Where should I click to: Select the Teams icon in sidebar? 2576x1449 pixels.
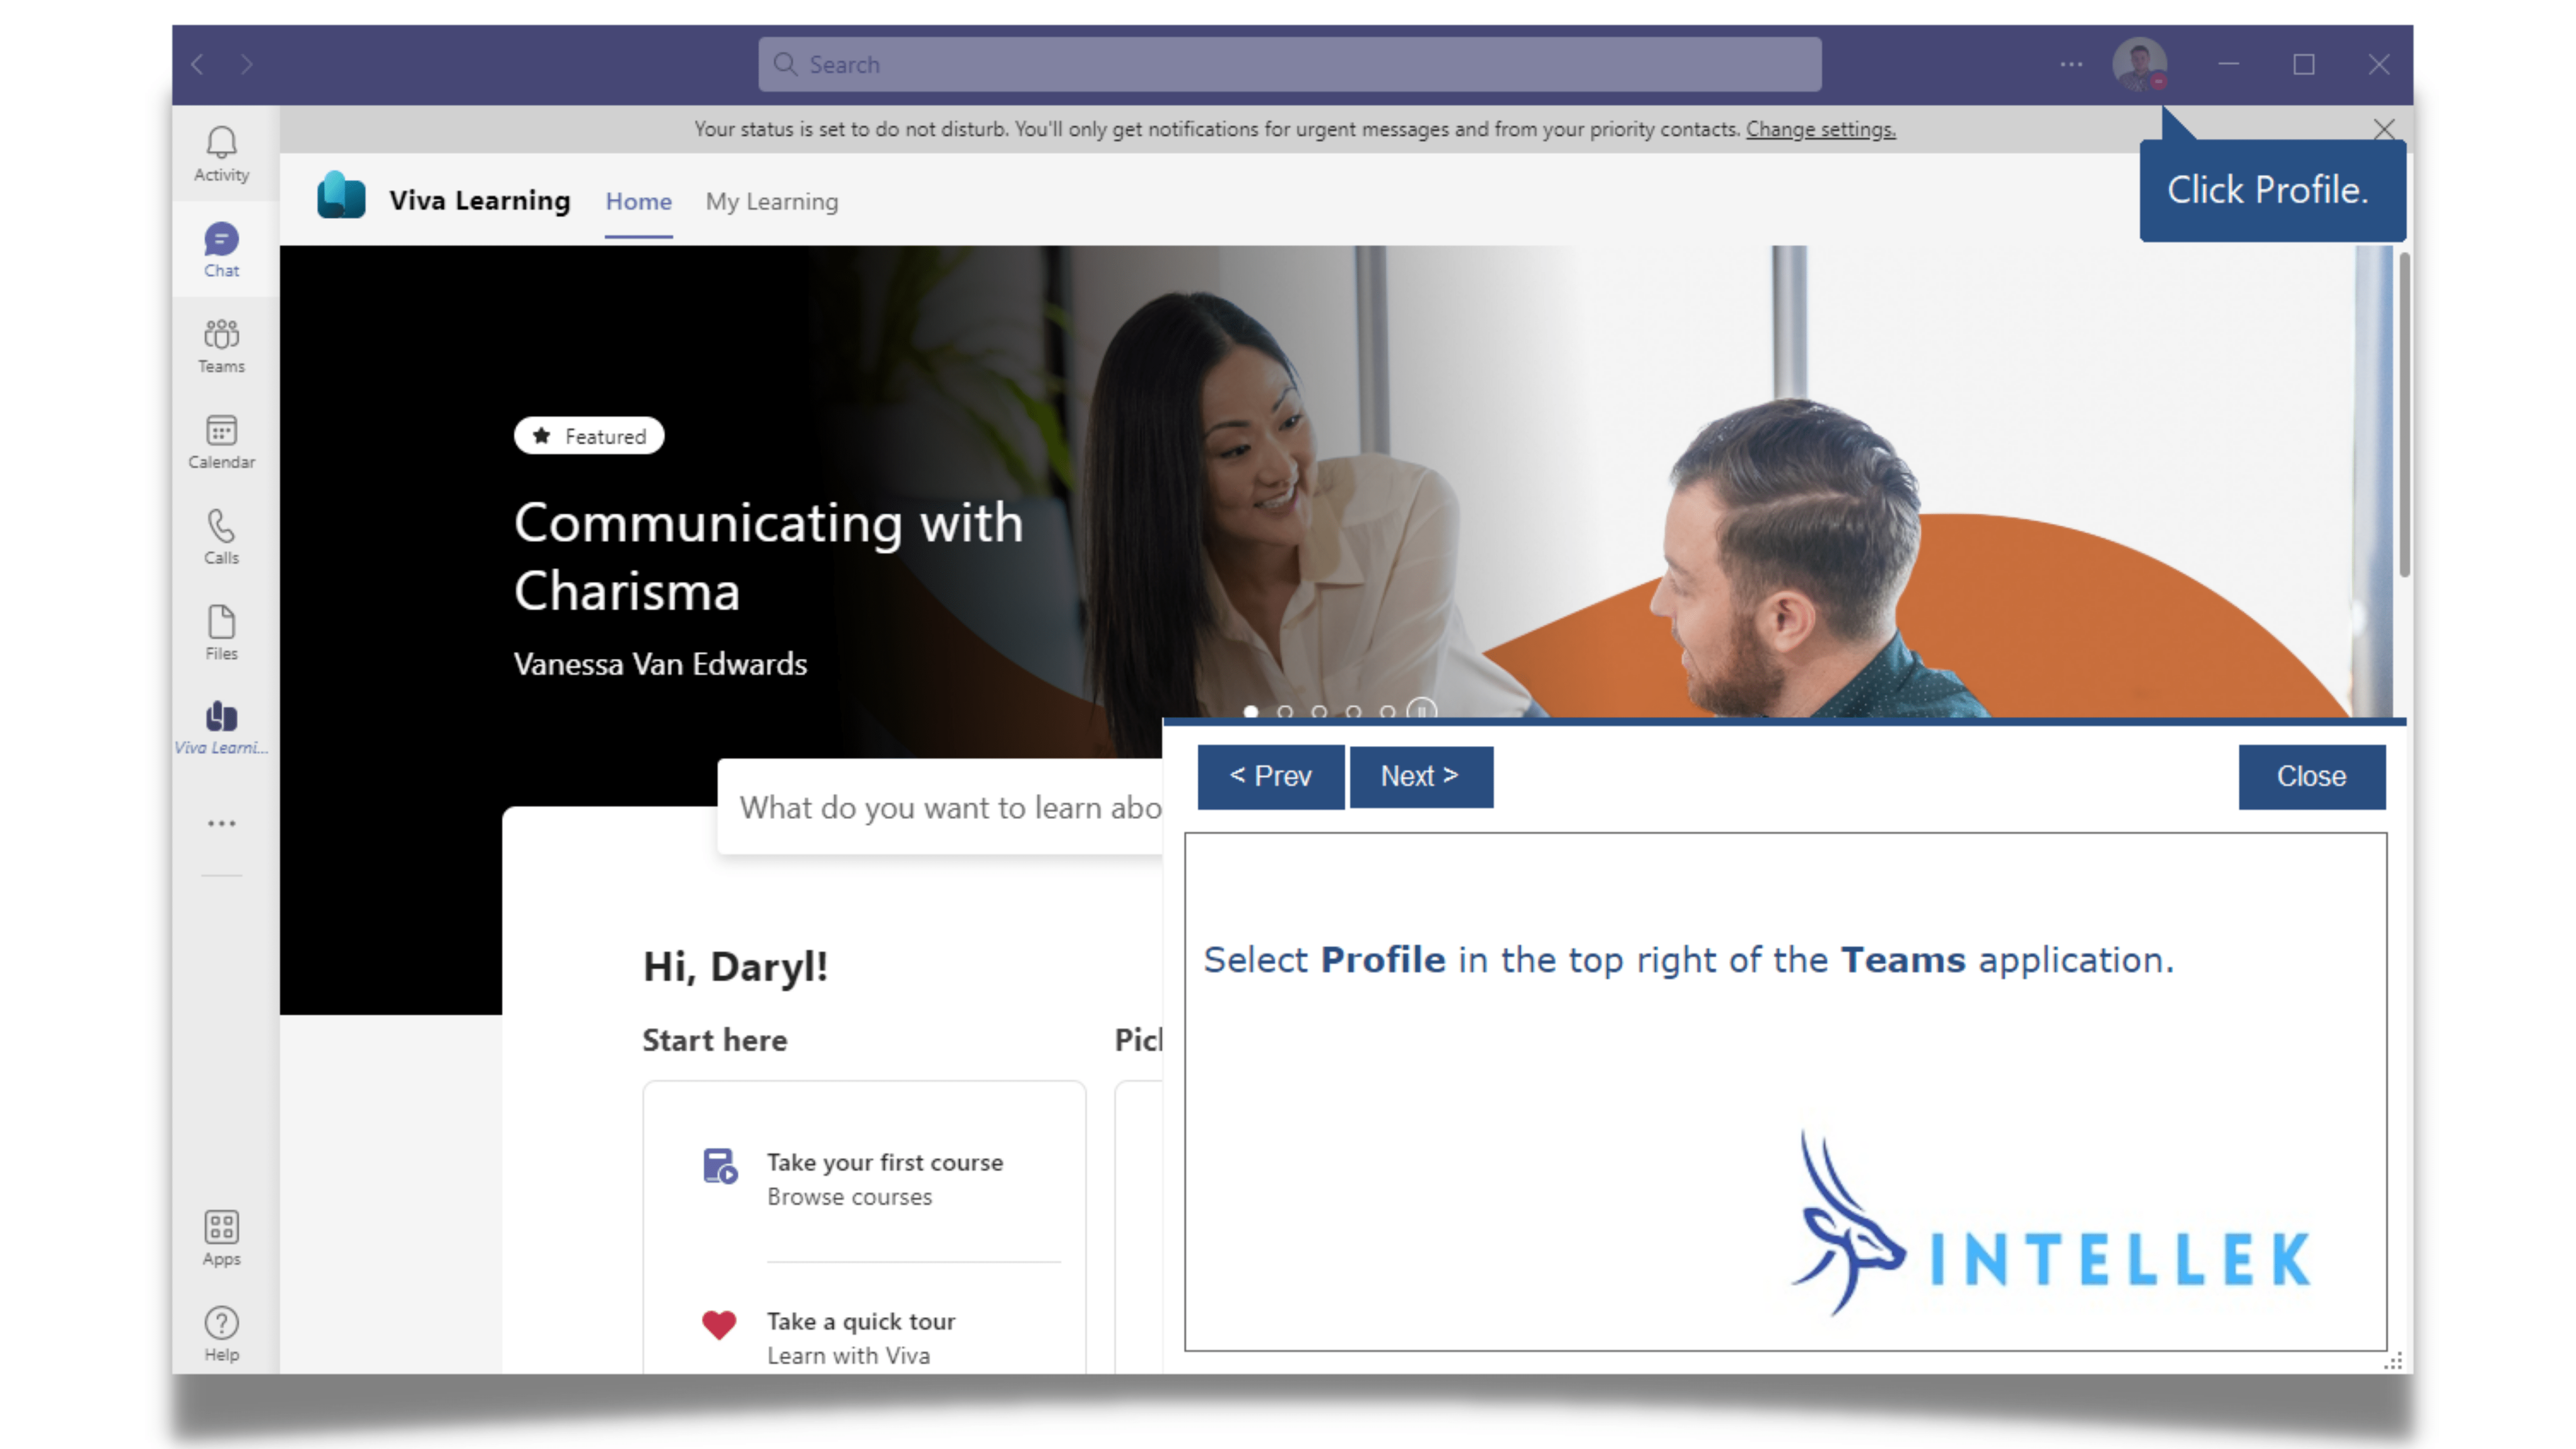click(221, 345)
